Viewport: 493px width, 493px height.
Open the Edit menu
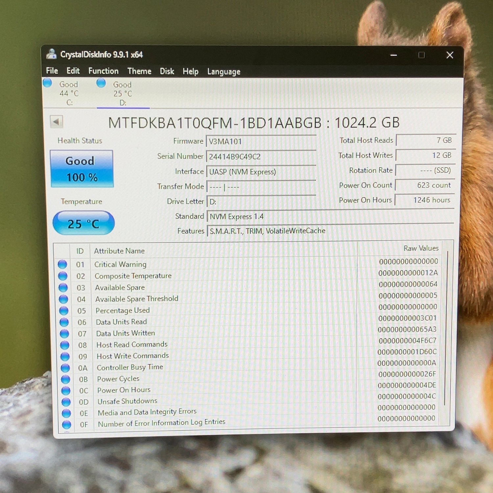(x=73, y=71)
